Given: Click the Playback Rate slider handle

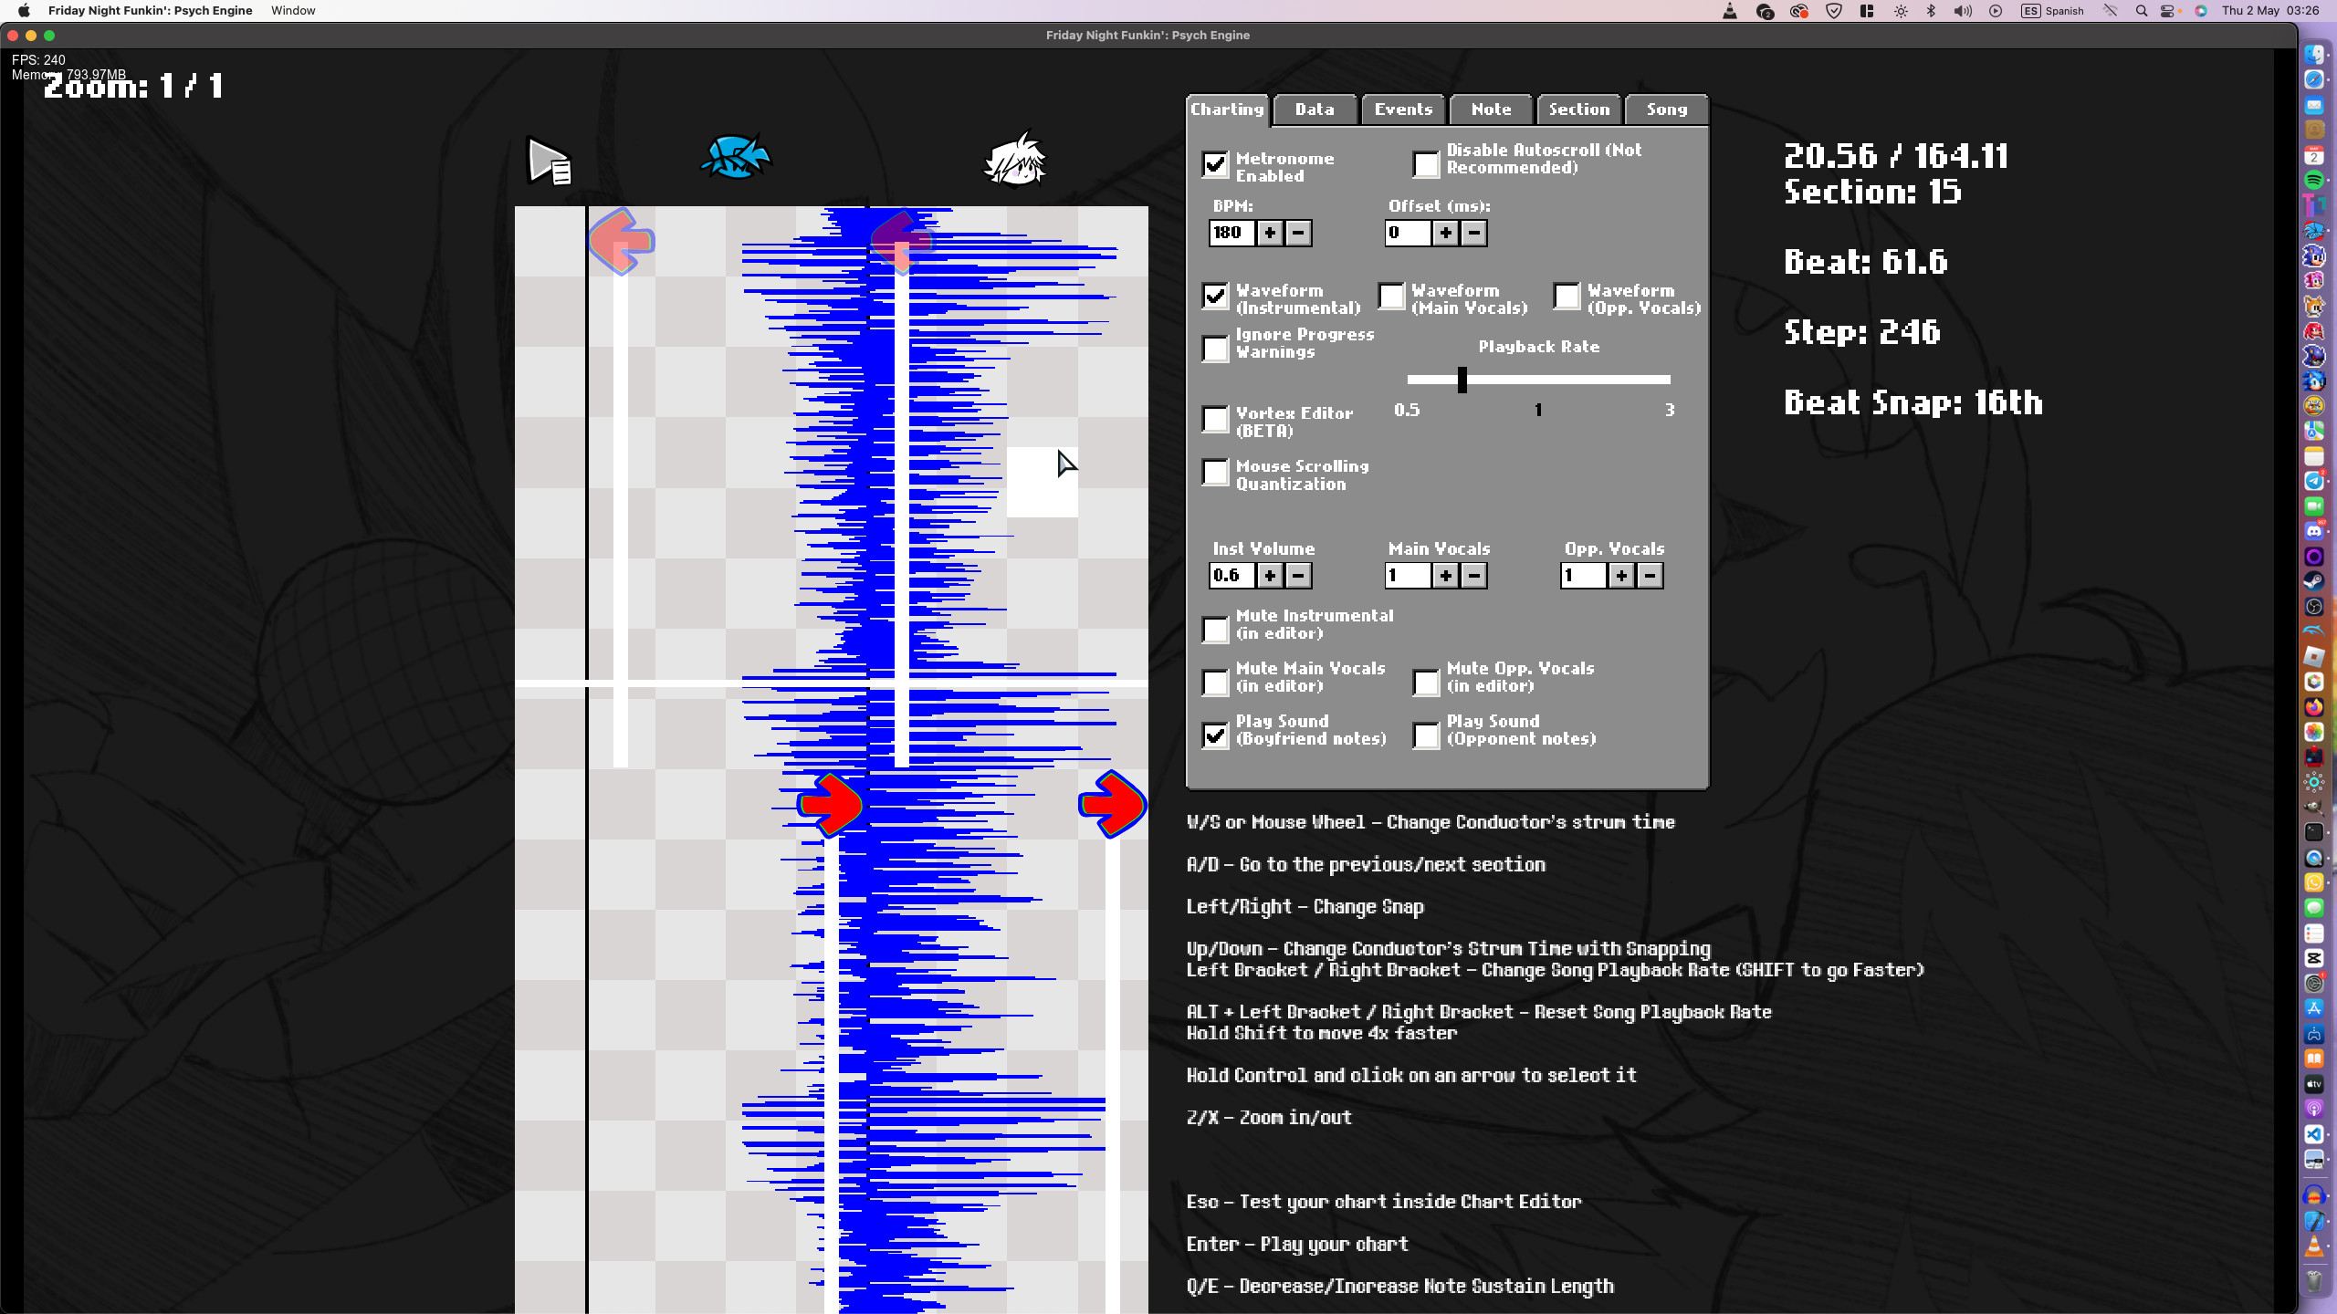Looking at the screenshot, I should tap(1462, 380).
